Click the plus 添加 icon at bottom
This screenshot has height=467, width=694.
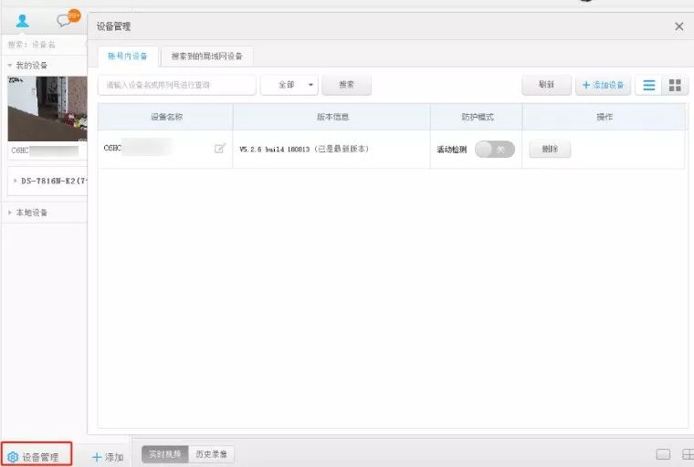97,456
